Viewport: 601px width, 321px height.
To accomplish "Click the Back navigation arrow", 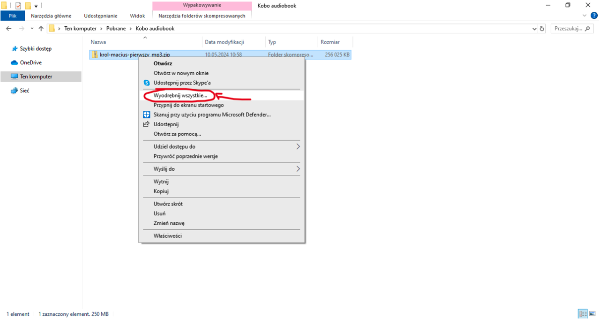I will [x=8, y=29].
